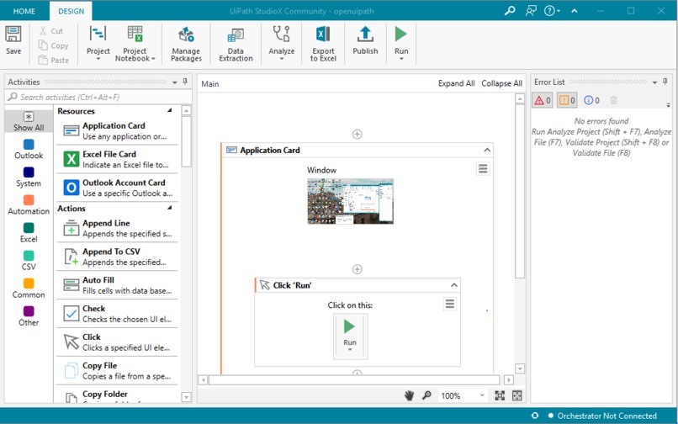This screenshot has width=678, height=424.
Task: Filter activities by Common category
Action: tap(29, 289)
